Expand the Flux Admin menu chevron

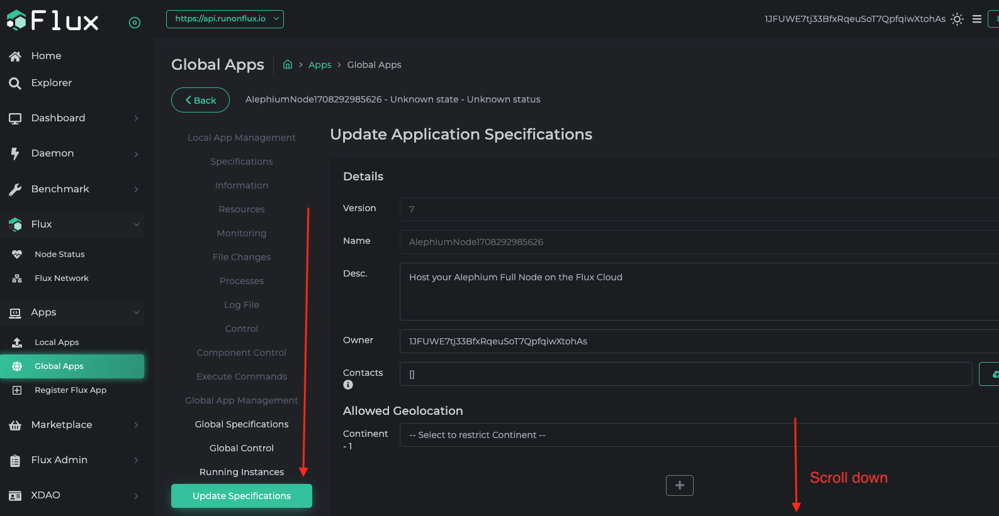(x=136, y=460)
